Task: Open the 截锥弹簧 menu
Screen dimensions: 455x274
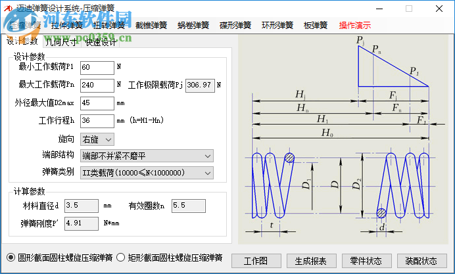Action: [x=151, y=25]
